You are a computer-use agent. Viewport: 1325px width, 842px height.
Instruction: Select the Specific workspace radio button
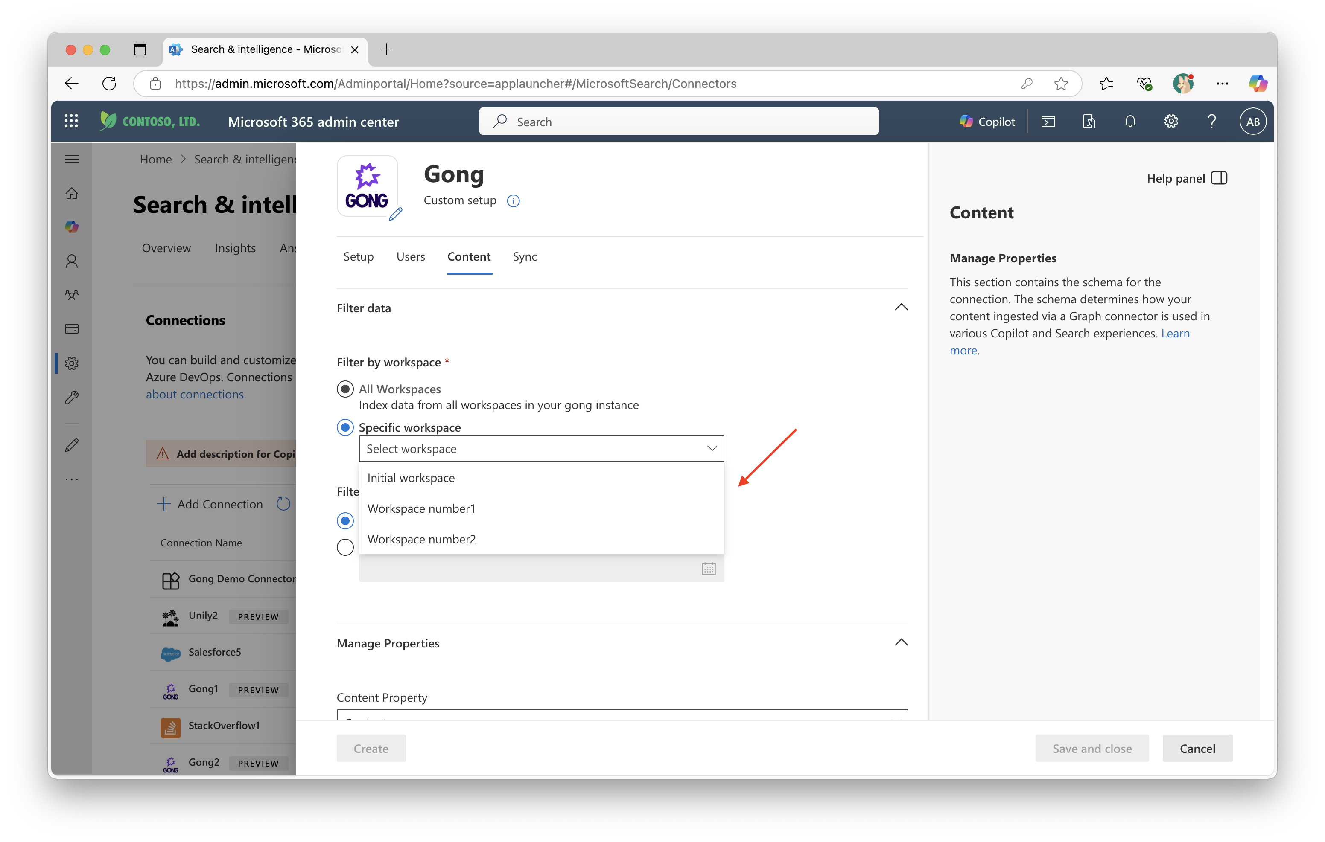345,427
